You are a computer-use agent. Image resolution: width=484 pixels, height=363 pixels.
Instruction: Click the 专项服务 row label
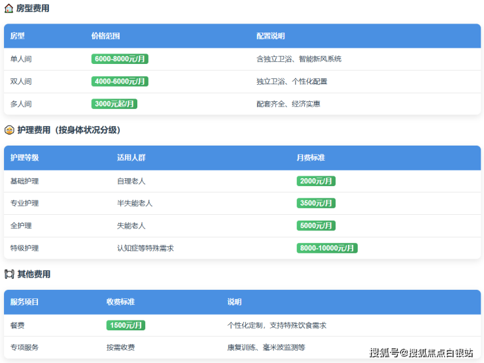[25, 347]
